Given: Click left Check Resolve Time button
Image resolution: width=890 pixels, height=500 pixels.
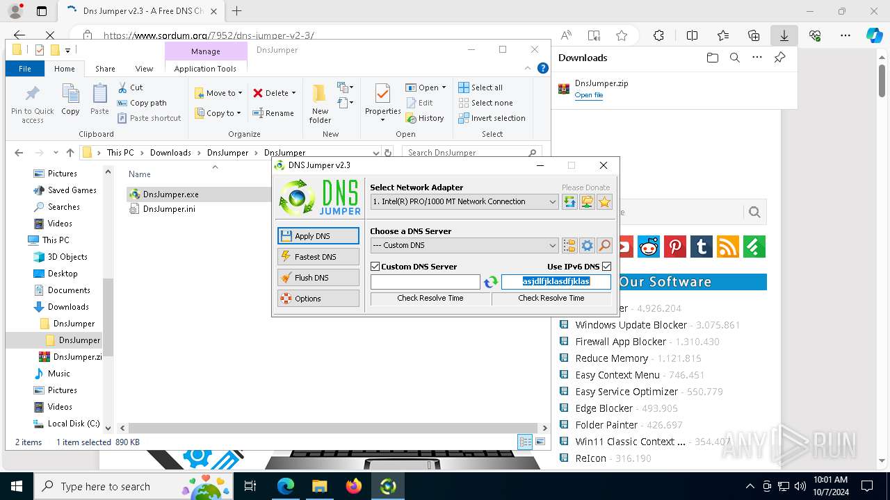Looking at the screenshot, I should tap(430, 298).
